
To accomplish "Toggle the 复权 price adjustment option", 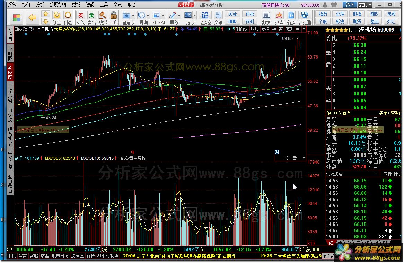I will tap(265, 29).
